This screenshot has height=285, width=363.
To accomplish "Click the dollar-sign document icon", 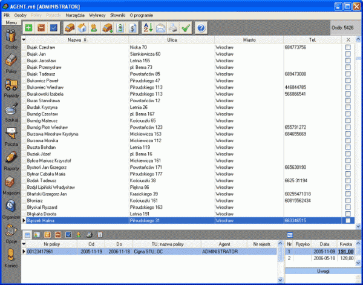I will click(133, 28).
